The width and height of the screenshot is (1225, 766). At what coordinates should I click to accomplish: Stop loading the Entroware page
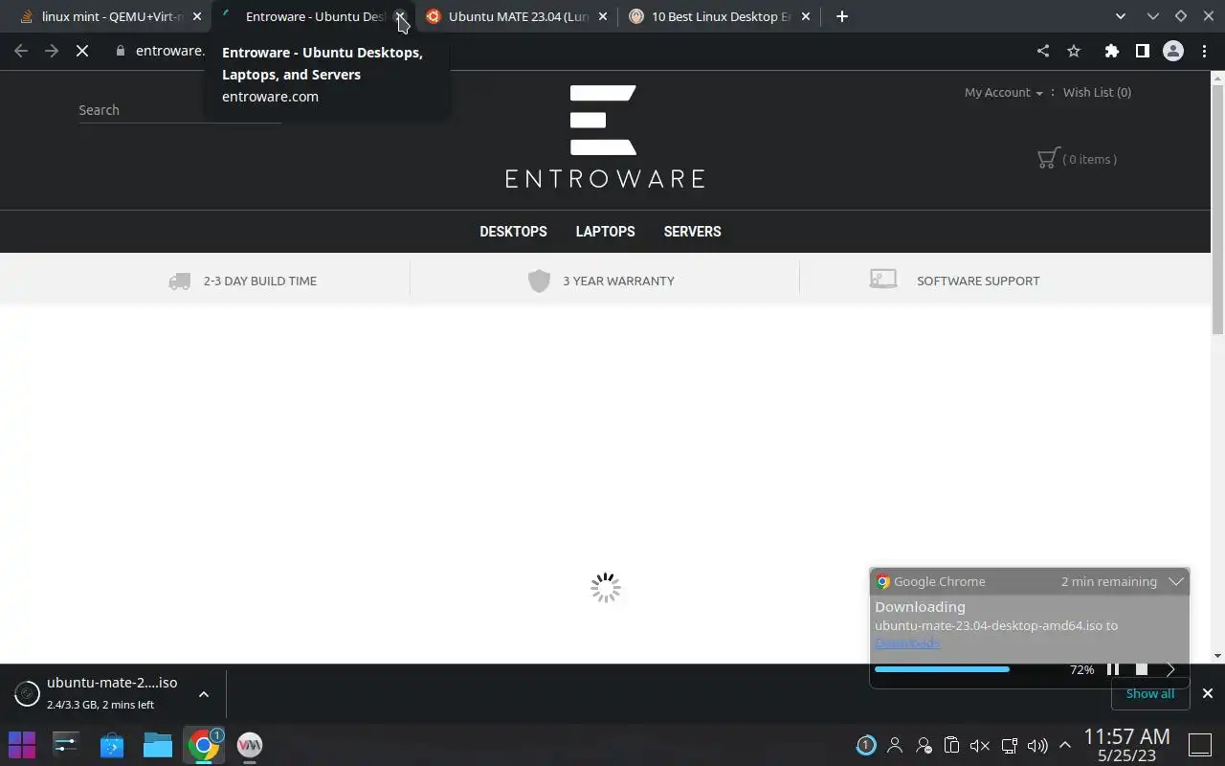pos(82,51)
